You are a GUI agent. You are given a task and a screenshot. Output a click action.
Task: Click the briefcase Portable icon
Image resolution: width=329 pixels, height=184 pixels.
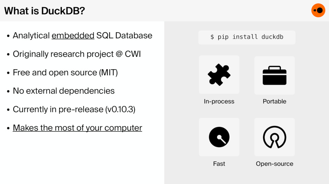pyautogui.click(x=274, y=75)
